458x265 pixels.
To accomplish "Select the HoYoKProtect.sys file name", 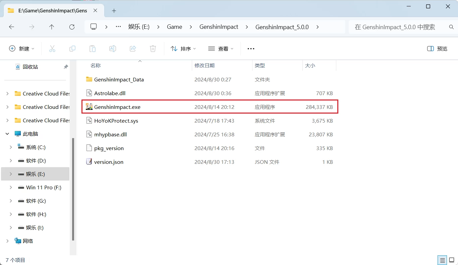I will pyautogui.click(x=116, y=121).
